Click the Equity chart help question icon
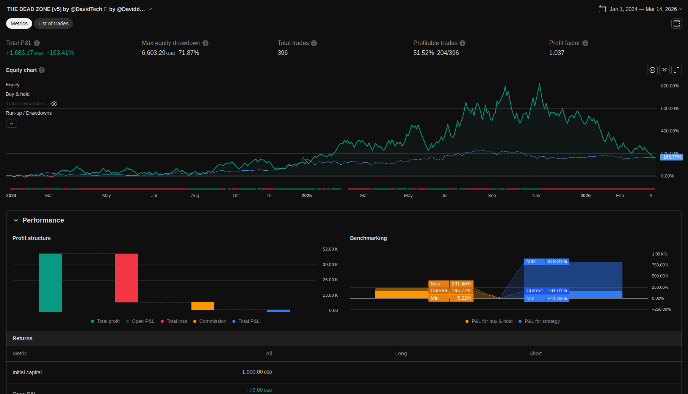Viewport: 688px width, 394px height. tap(42, 70)
